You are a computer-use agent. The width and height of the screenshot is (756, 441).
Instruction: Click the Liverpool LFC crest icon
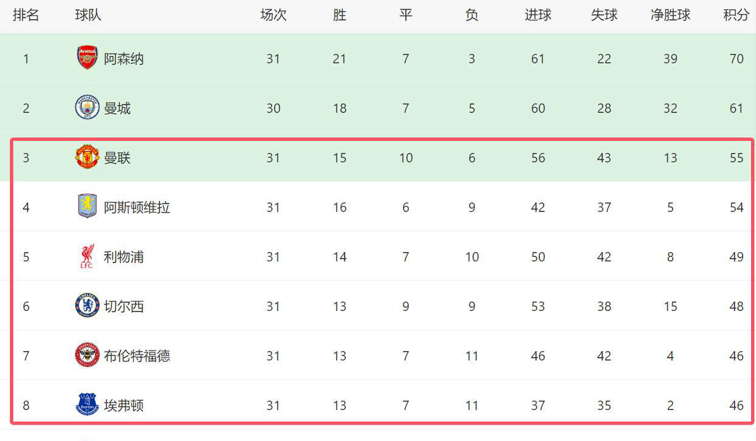click(87, 256)
